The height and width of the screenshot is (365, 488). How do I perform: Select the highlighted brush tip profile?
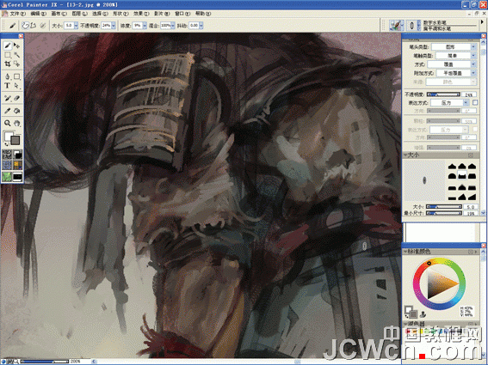(462, 176)
